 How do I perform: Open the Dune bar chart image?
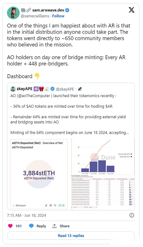point(103,156)
